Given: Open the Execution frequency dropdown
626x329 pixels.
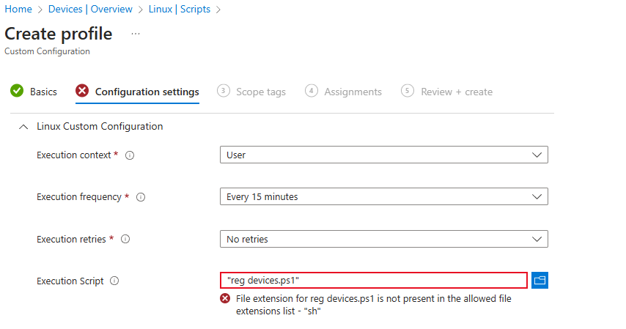Looking at the screenshot, I should pos(383,197).
